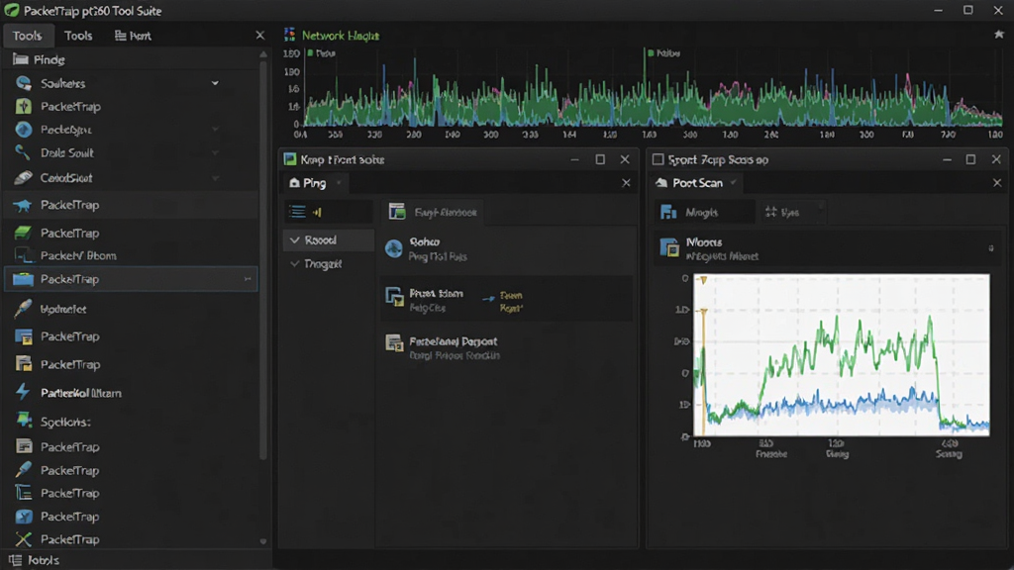Open the Dale Soult wrench icon
The image size is (1014, 570).
tap(24, 152)
